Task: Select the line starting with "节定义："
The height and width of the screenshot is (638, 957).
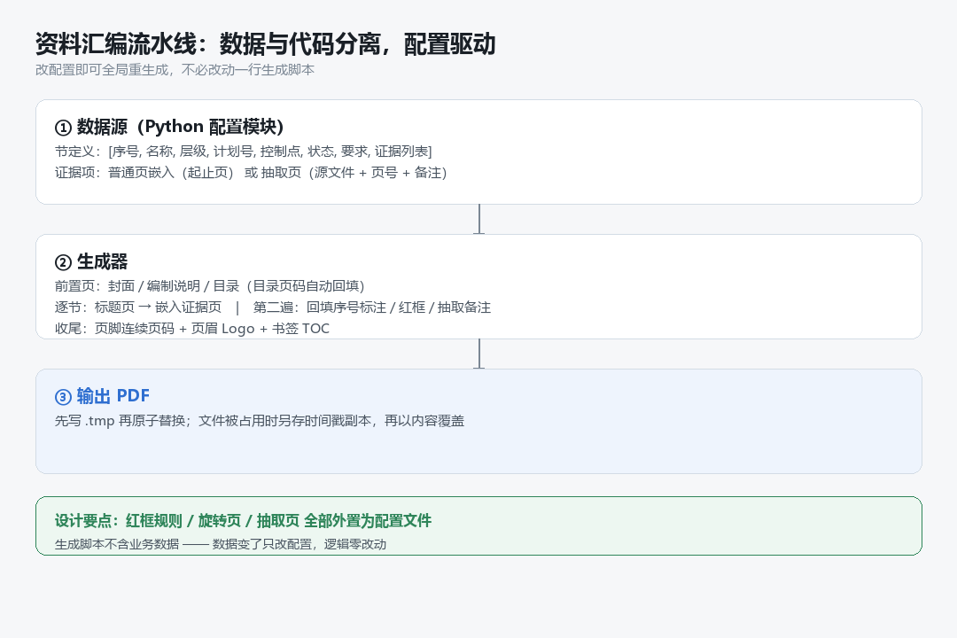Action: tap(244, 152)
